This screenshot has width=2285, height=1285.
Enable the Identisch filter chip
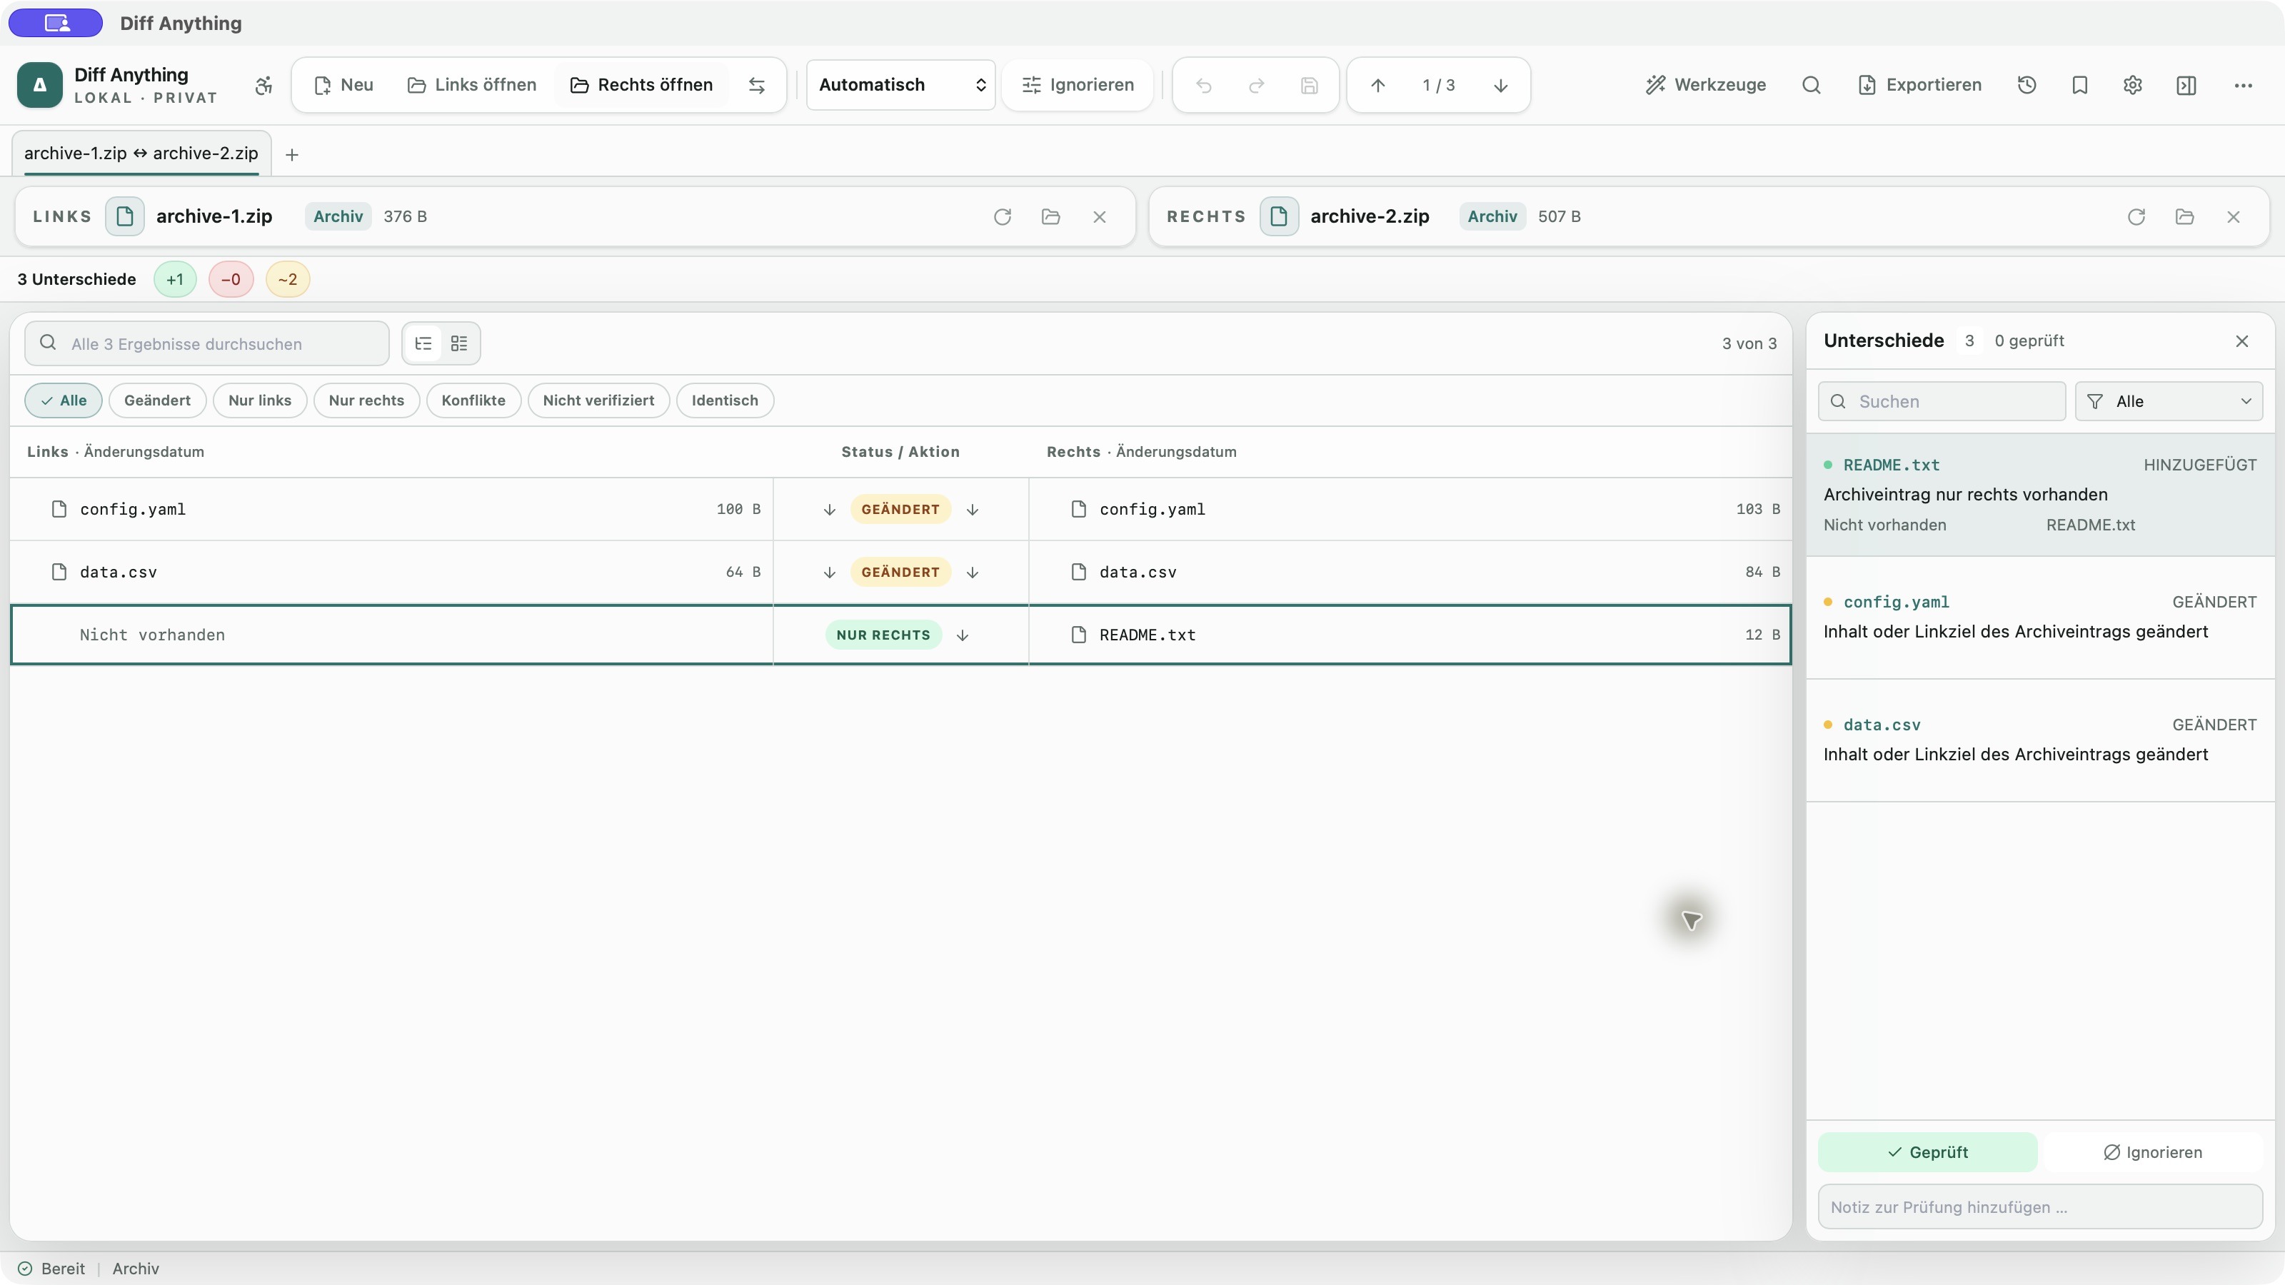725,400
